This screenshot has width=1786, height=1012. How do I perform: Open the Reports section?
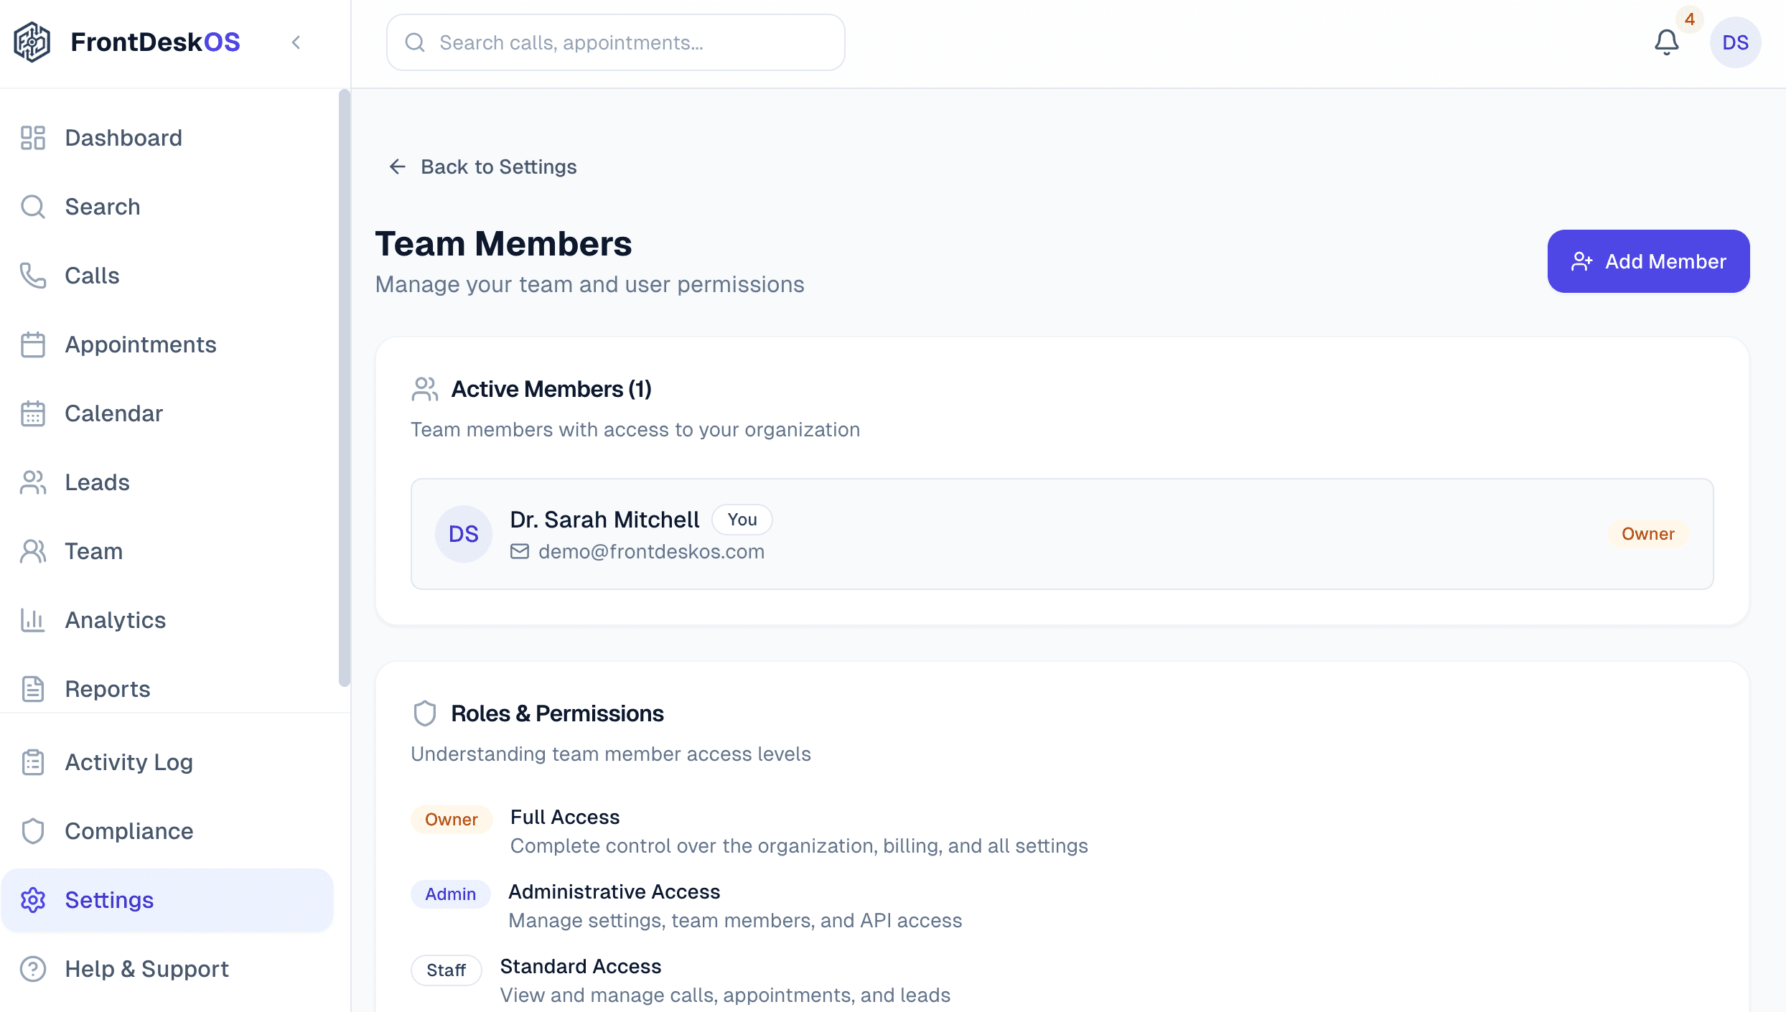[x=107, y=688]
